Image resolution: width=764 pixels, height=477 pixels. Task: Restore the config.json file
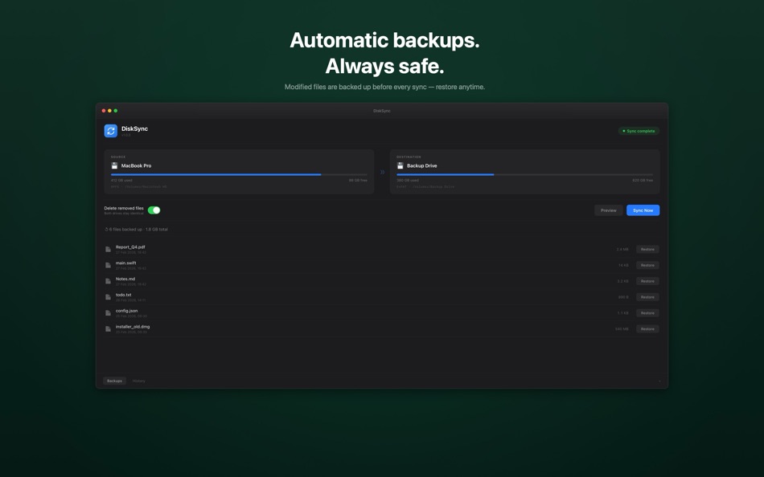[647, 313]
